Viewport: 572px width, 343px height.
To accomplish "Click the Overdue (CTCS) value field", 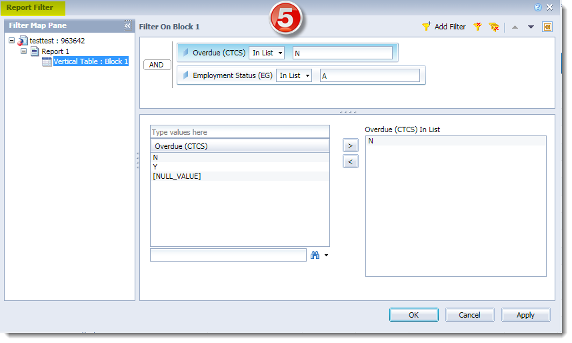I will [343, 53].
